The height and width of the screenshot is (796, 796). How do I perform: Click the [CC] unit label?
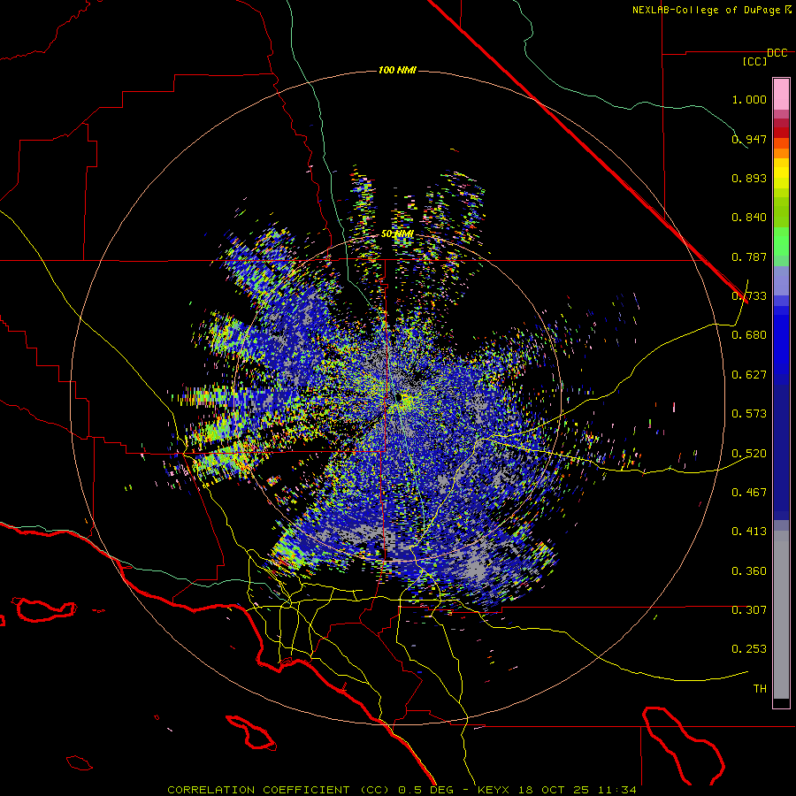pos(754,61)
